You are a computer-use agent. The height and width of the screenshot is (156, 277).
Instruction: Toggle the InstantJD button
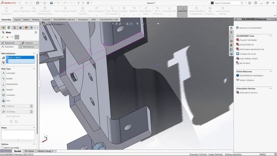tap(182, 11)
